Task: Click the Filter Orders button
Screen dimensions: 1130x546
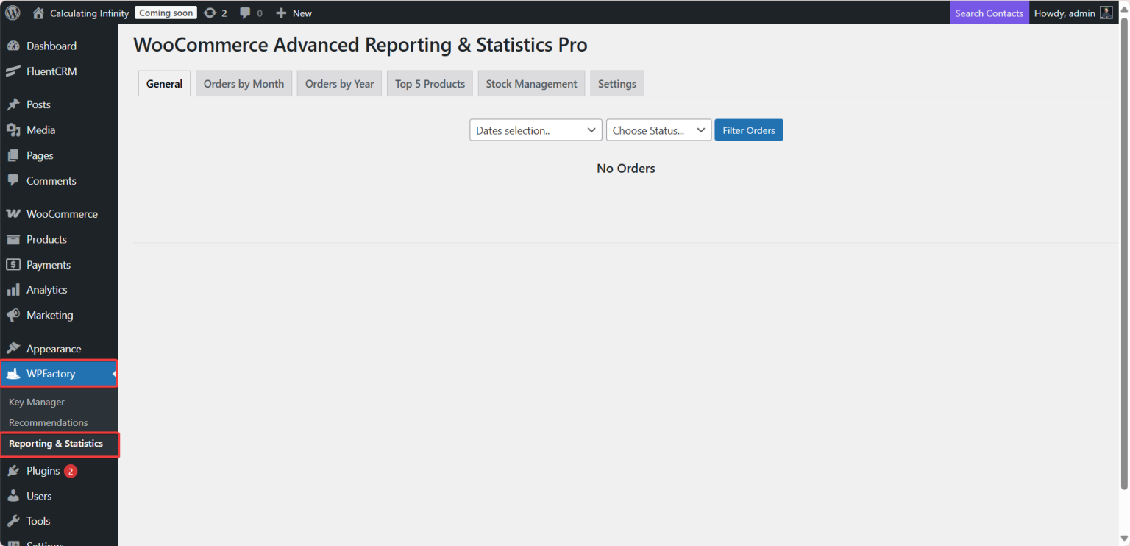Action: (748, 130)
